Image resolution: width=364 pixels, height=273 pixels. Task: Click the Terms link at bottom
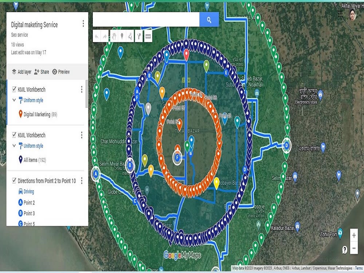pyautogui.click(x=359, y=268)
